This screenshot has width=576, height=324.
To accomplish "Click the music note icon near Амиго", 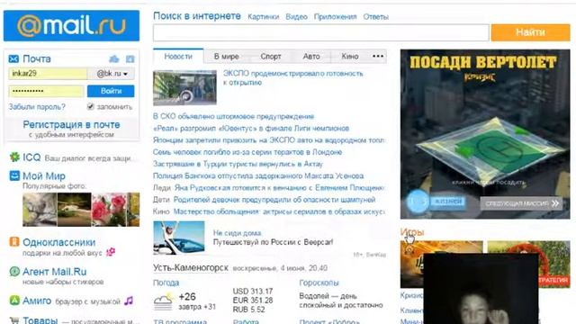I will click(x=128, y=301).
